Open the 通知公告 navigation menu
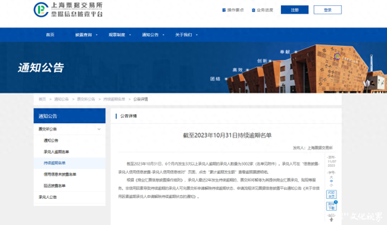The image size is (387, 225). pyautogui.click(x=150, y=35)
